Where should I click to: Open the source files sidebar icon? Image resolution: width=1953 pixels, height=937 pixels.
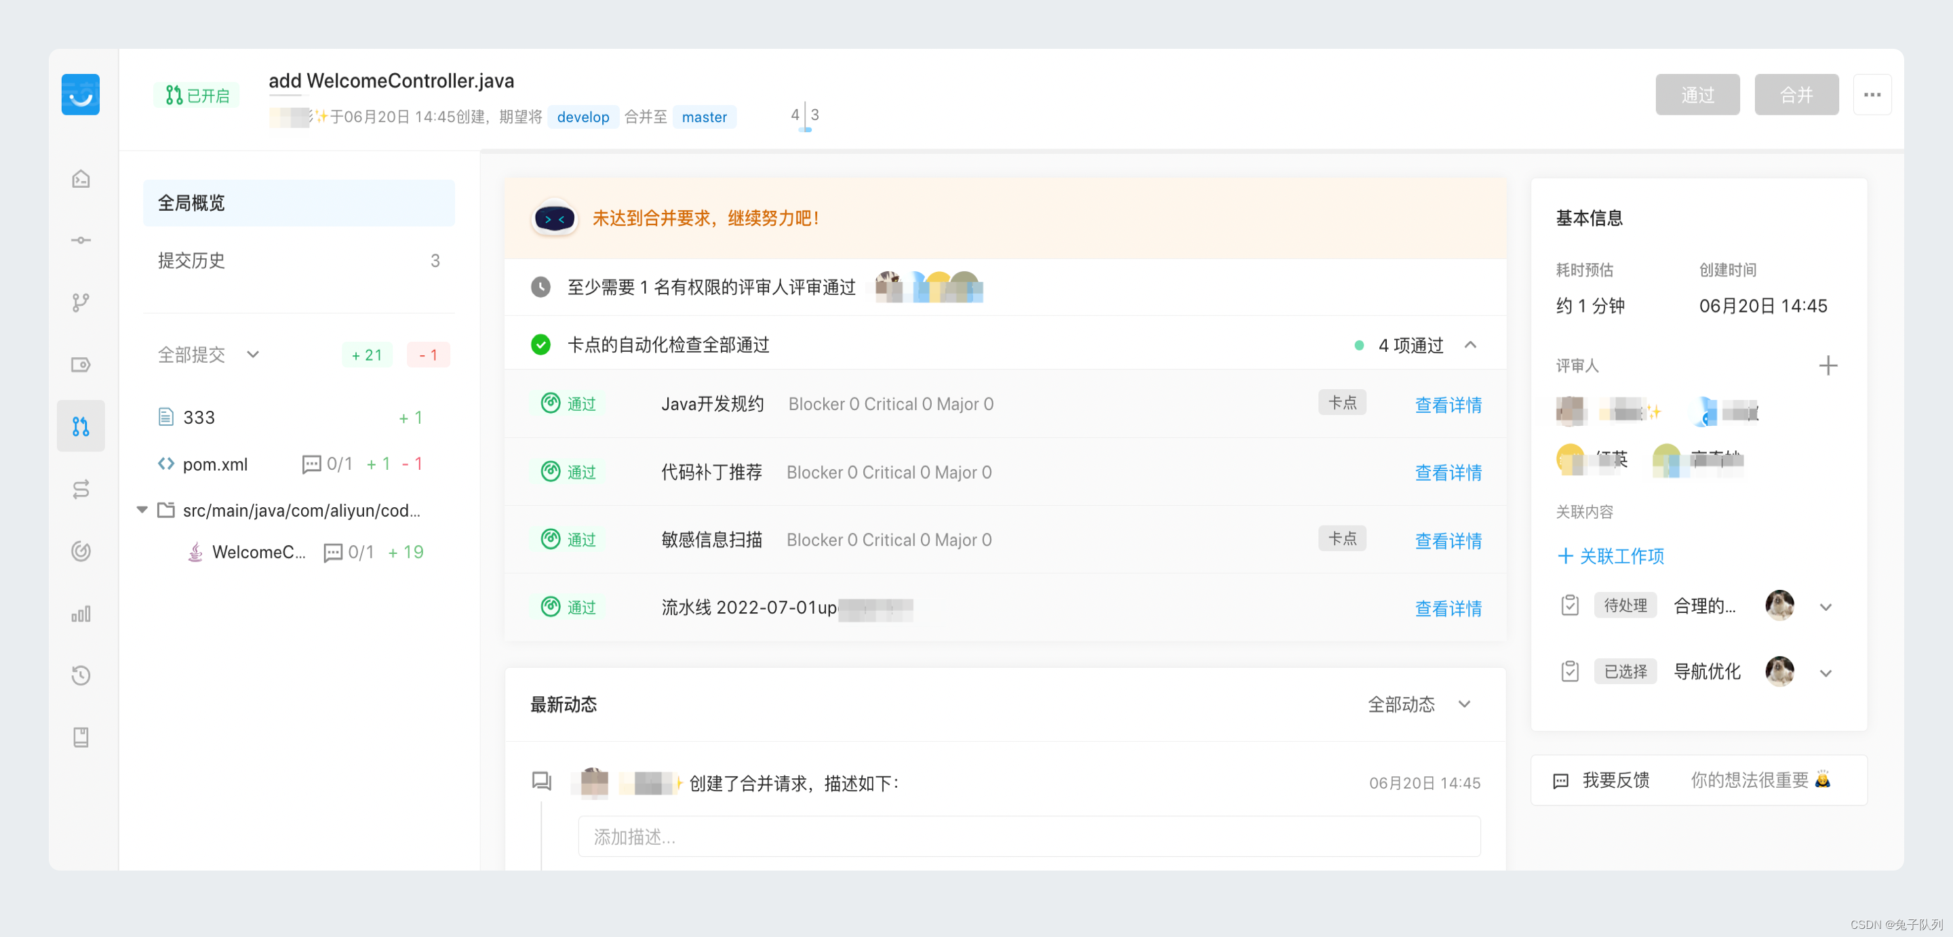coord(81,179)
